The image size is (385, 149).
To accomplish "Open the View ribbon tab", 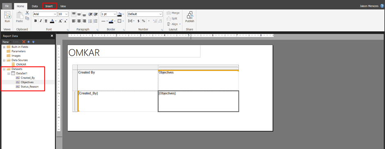I will coord(63,6).
